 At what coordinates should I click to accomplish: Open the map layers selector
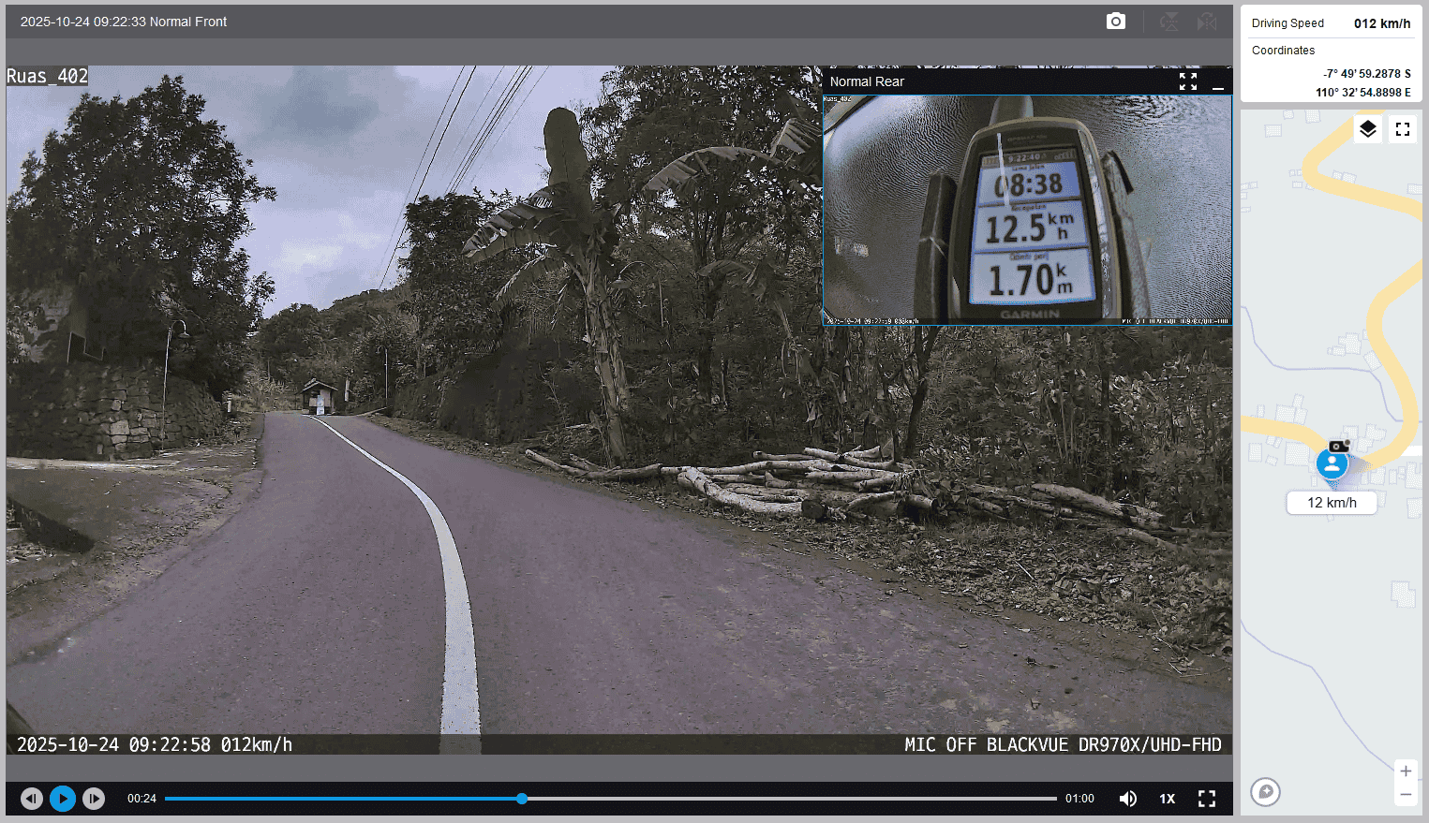point(1368,129)
